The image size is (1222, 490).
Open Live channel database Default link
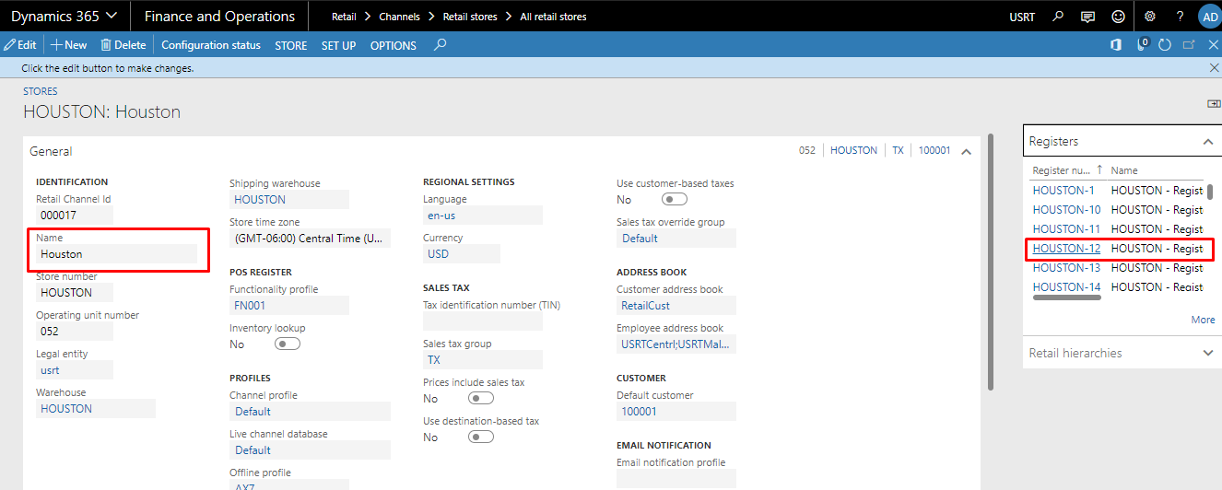point(253,450)
